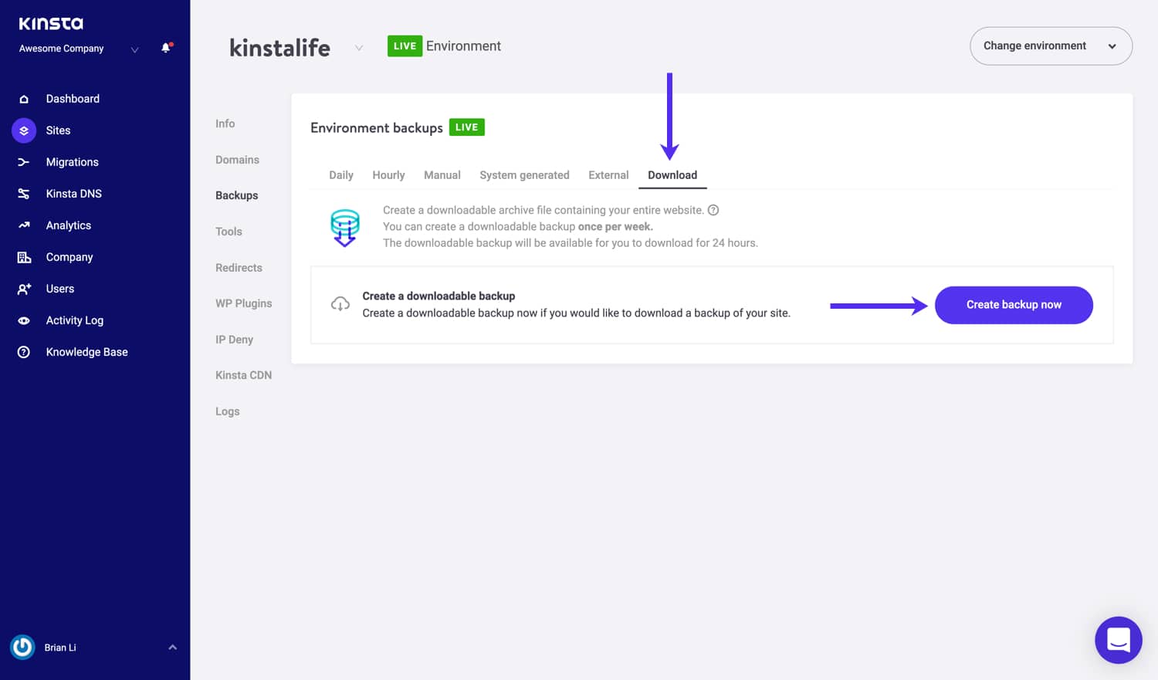Screen dimensions: 1158x680
Task: Open the Daily backups tab
Action: click(340, 174)
